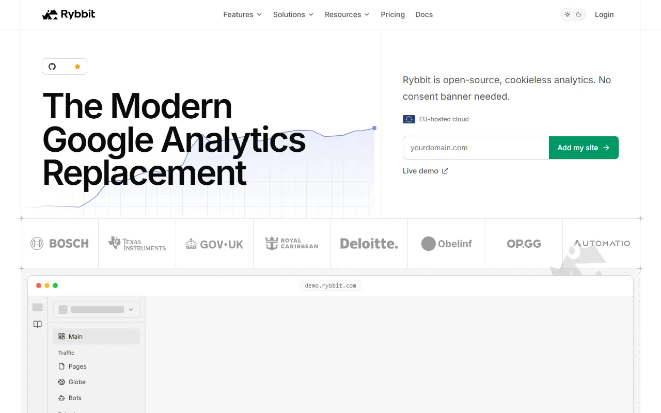Image resolution: width=661 pixels, height=413 pixels.
Task: Click the Automattic logo at the row's end
Action: (602, 243)
